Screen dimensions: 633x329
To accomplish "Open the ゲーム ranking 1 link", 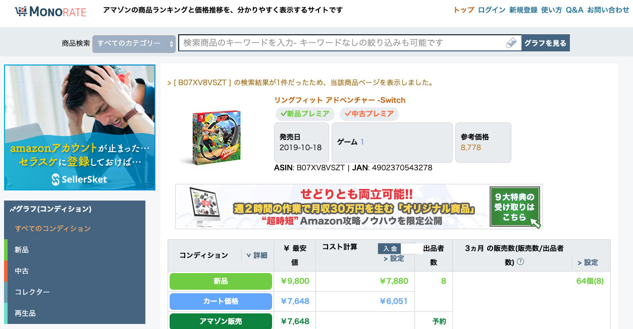I will [x=362, y=142].
